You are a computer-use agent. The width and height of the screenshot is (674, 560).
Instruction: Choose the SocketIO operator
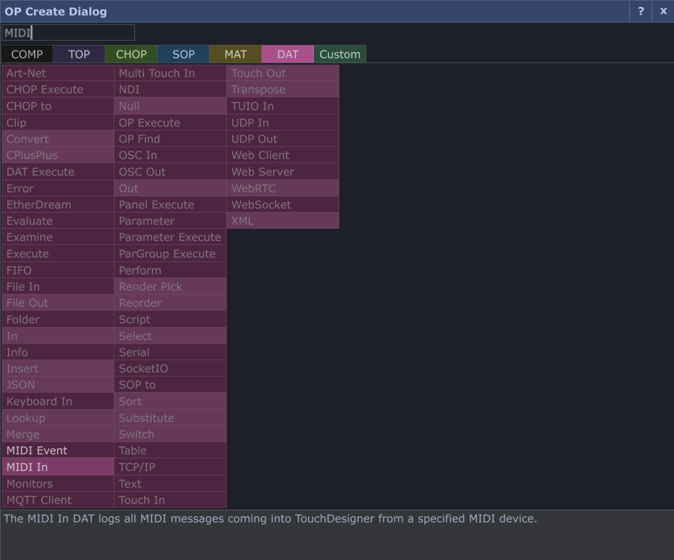[x=170, y=369]
